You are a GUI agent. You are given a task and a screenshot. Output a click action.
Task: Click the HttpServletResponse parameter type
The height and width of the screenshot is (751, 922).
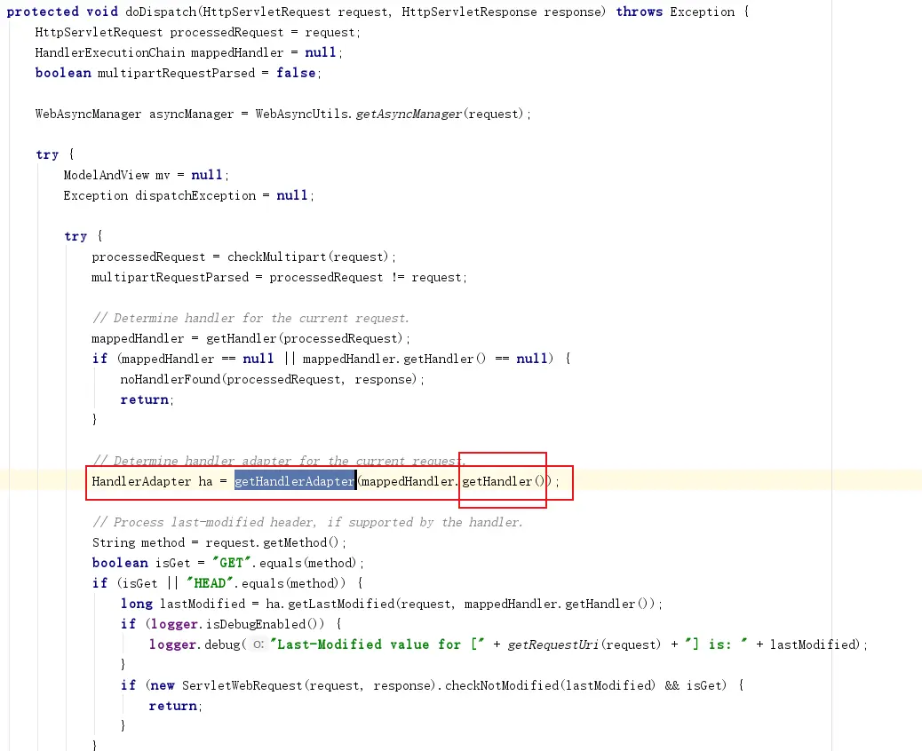[469, 12]
